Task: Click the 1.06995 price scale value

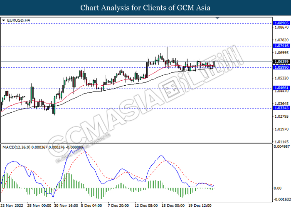Action: pyautogui.click(x=281, y=53)
